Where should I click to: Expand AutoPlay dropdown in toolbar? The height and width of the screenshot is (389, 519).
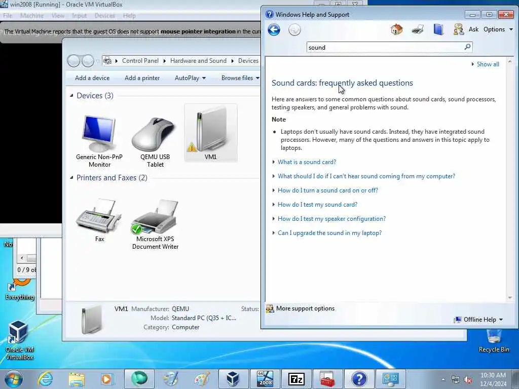pos(191,78)
